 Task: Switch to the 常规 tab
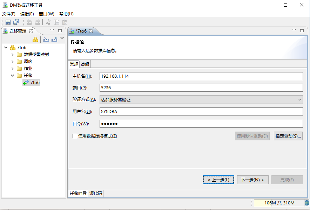click(x=74, y=64)
